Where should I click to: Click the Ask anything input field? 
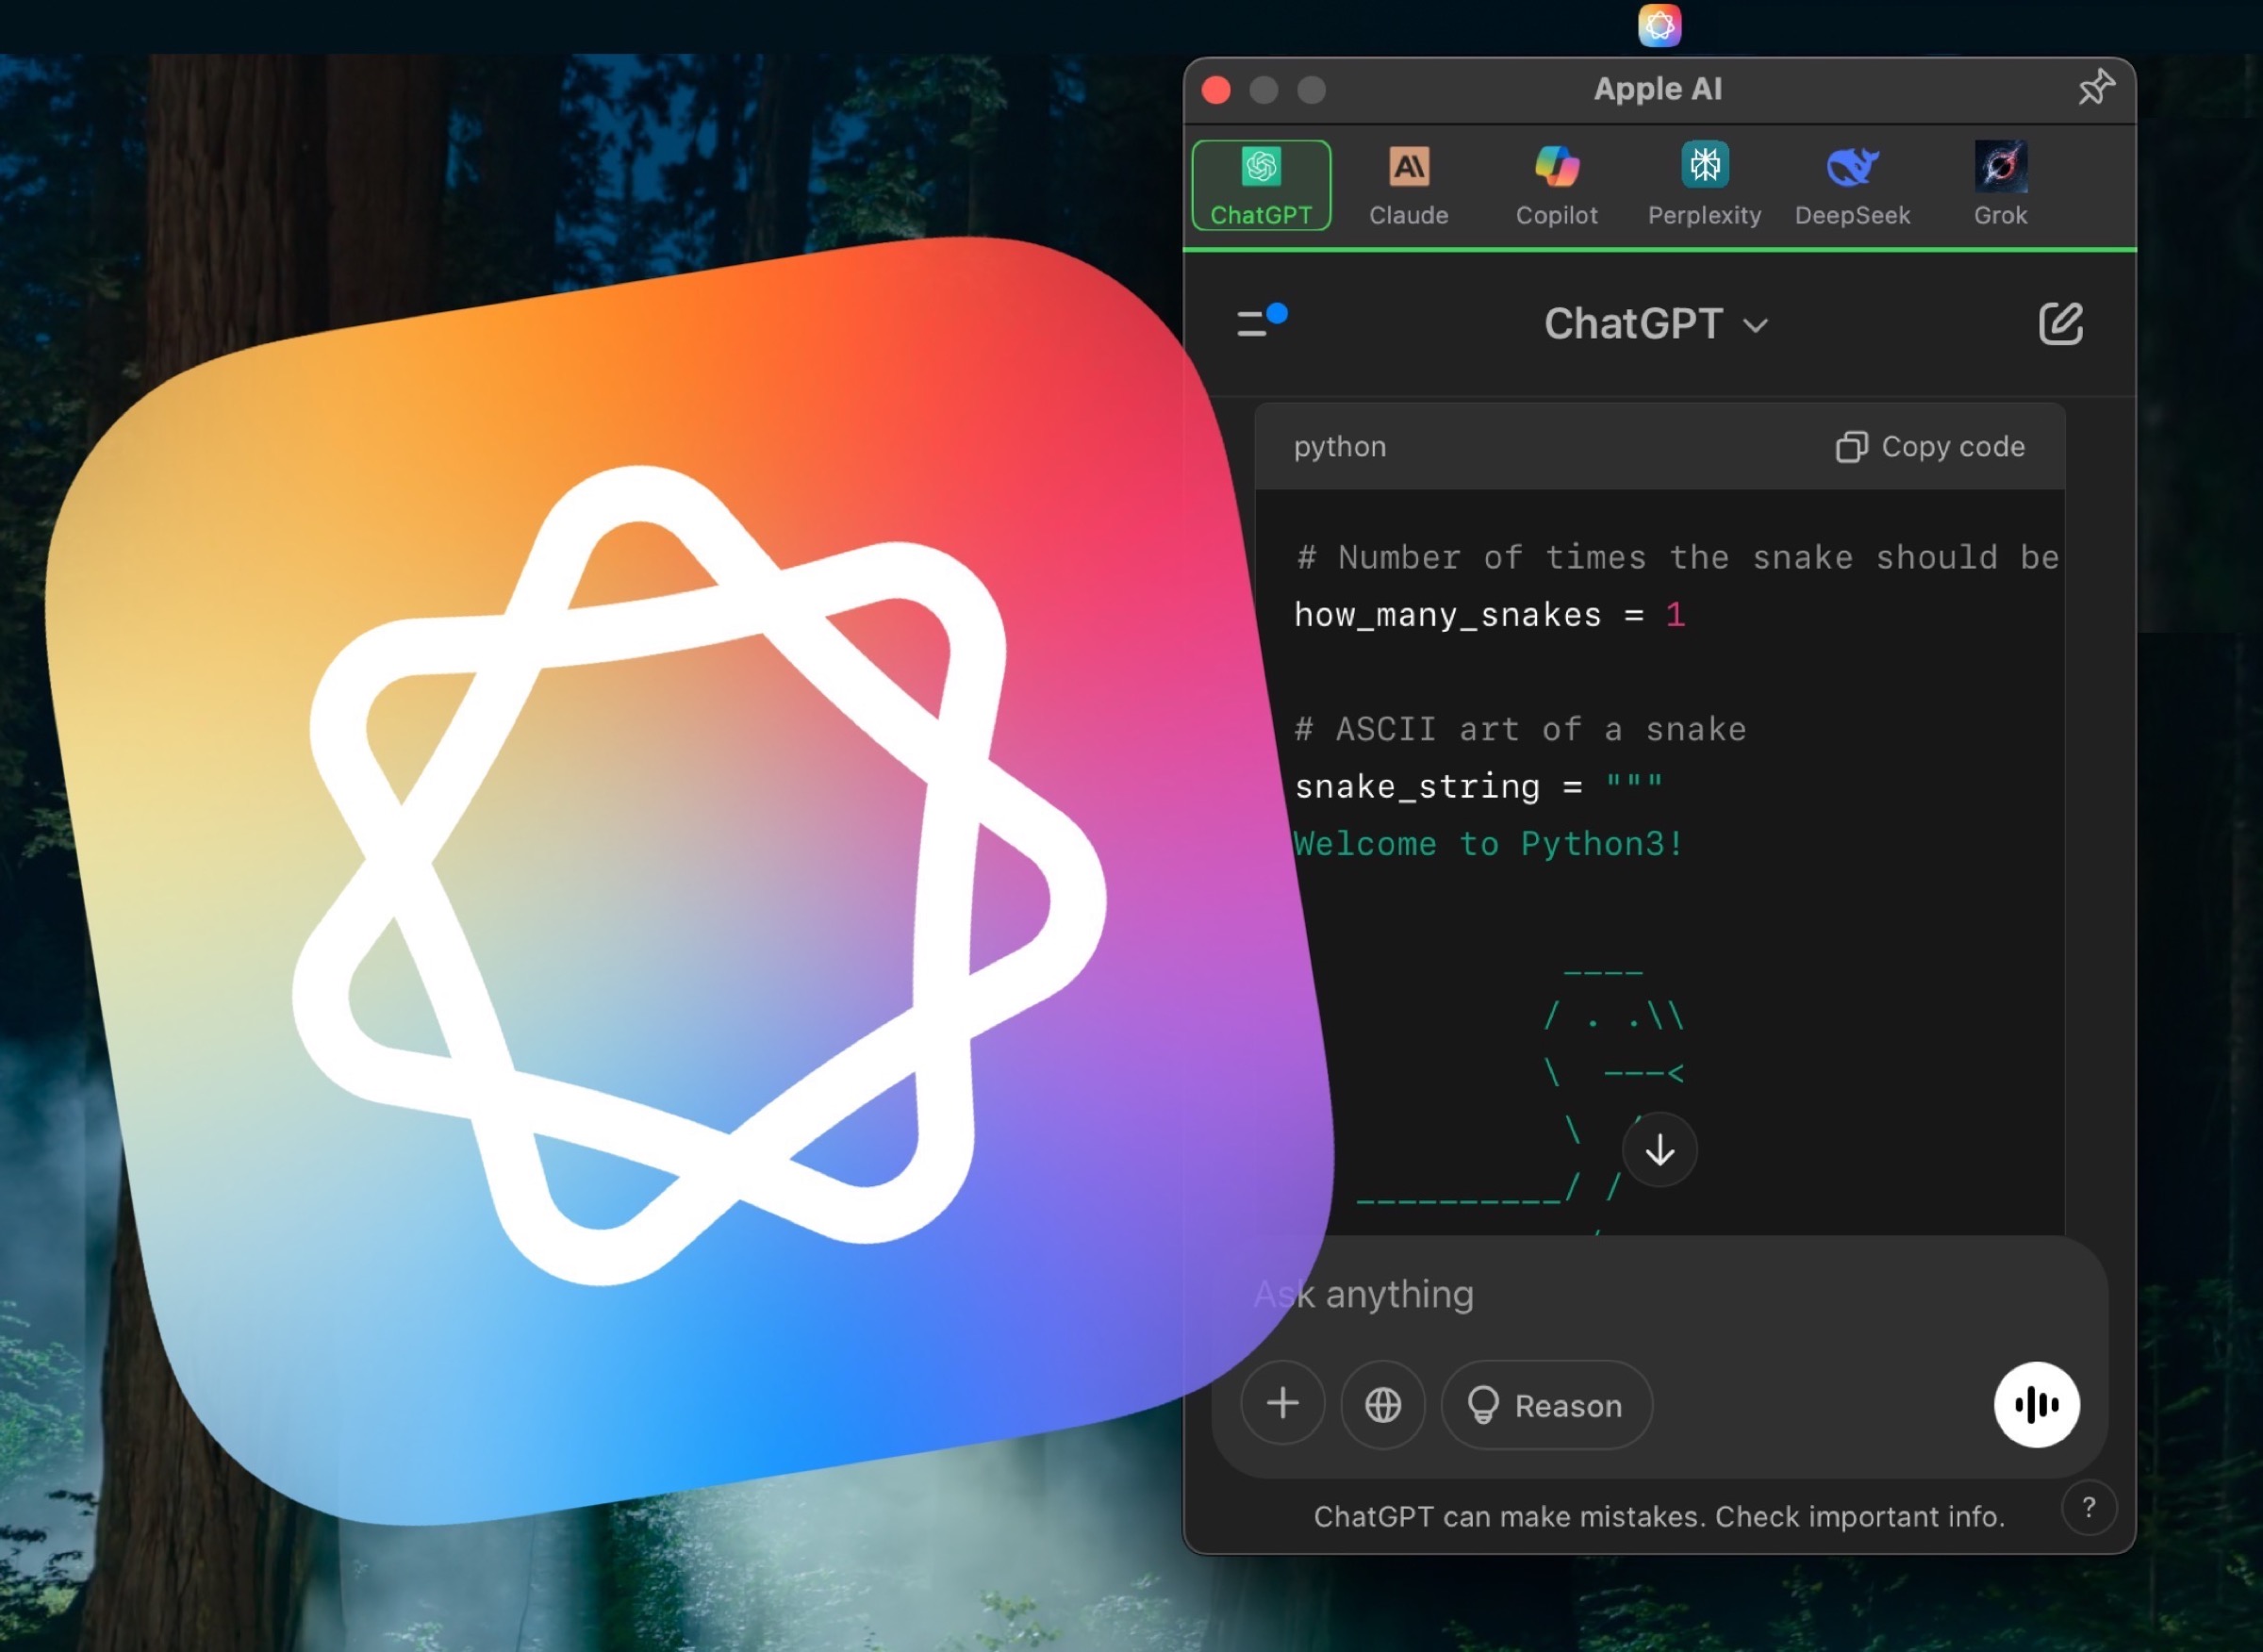(1600, 1294)
